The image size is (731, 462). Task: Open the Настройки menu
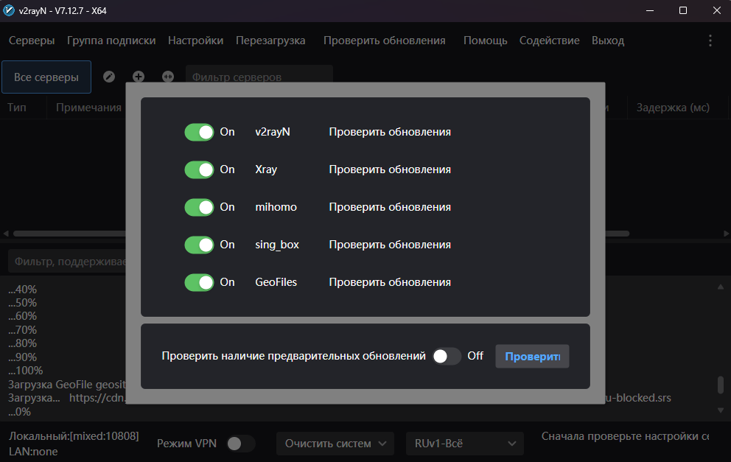click(196, 41)
